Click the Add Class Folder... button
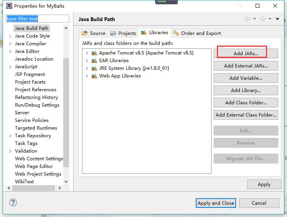287x217 pixels. point(246,102)
